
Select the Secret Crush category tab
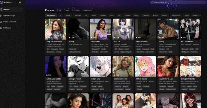click(x=176, y=15)
